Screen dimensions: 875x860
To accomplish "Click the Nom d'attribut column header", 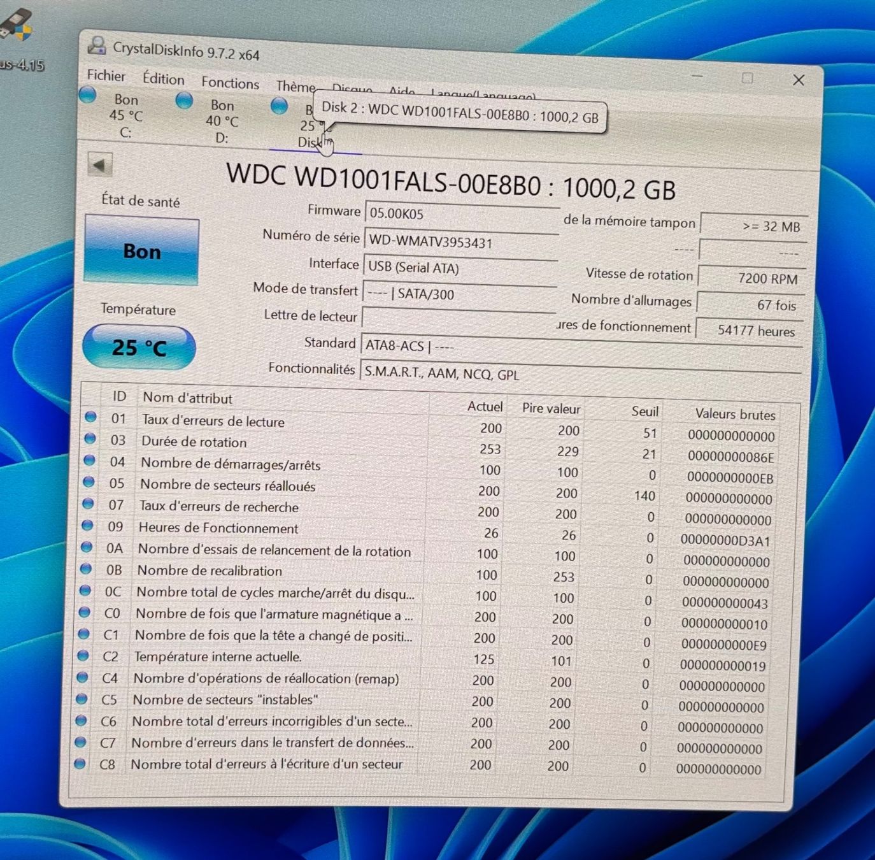I will (x=187, y=398).
